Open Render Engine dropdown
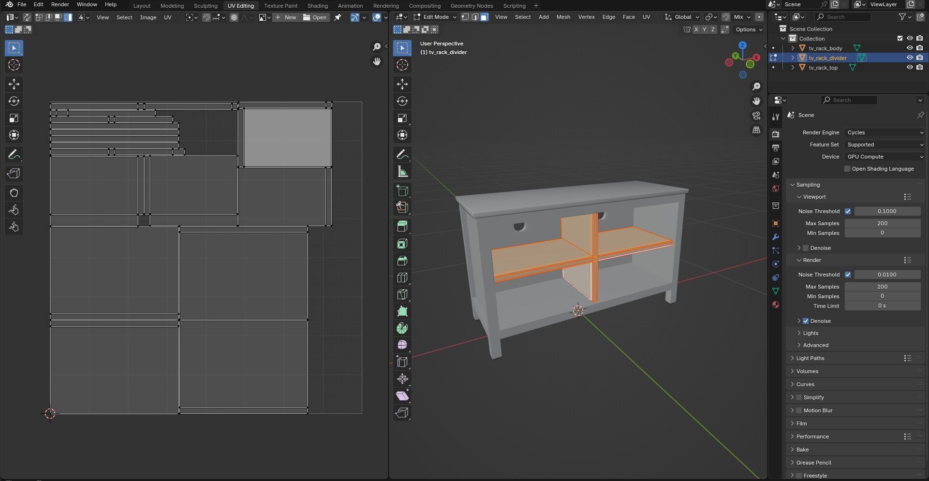Screen dimensions: 929x481 (885, 132)
